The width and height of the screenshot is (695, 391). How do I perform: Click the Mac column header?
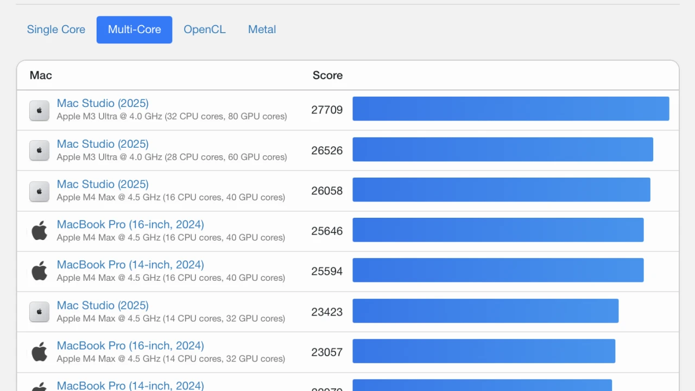(41, 75)
